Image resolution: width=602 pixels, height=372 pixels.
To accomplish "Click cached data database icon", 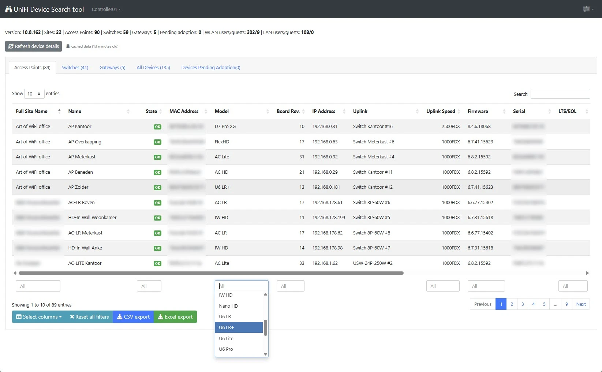I will point(68,46).
